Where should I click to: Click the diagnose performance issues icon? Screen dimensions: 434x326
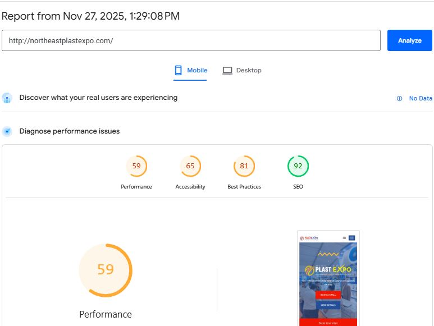coord(7,132)
